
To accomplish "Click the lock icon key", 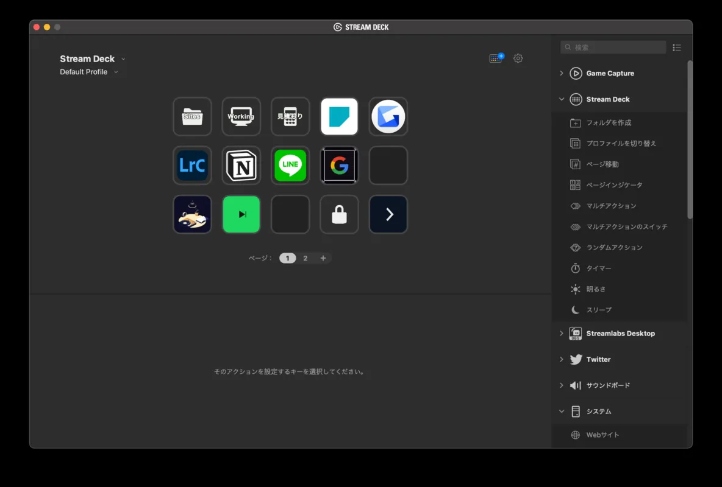I will 339,214.
